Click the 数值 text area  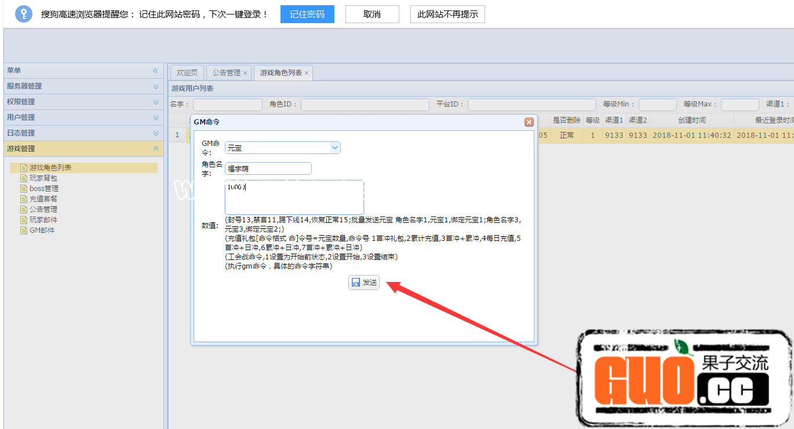click(294, 197)
